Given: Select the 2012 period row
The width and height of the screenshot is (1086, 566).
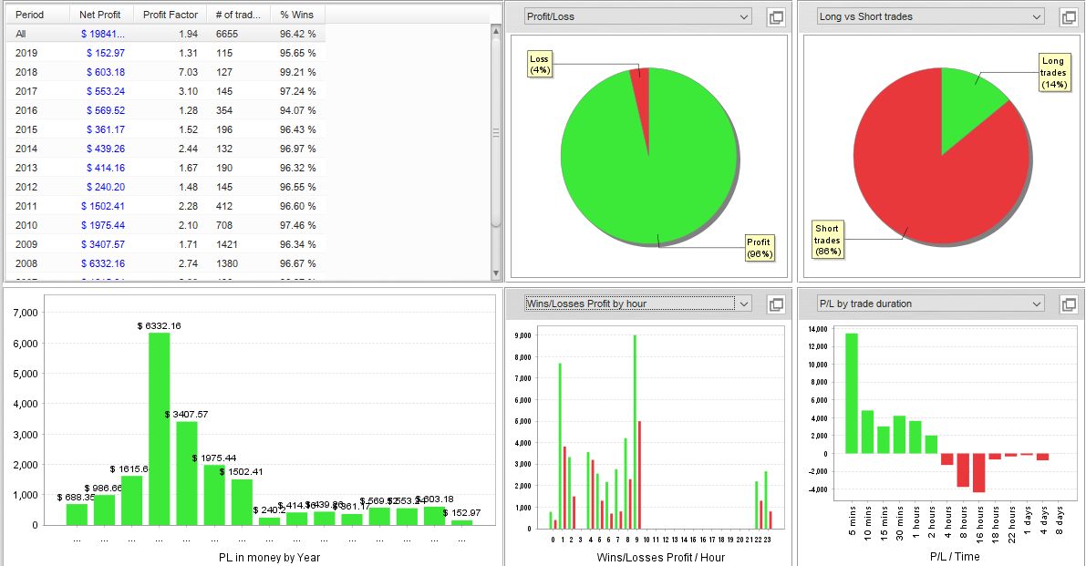Looking at the screenshot, I should pos(166,187).
